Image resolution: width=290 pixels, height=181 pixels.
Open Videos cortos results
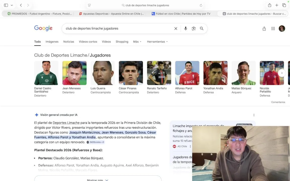(88, 42)
